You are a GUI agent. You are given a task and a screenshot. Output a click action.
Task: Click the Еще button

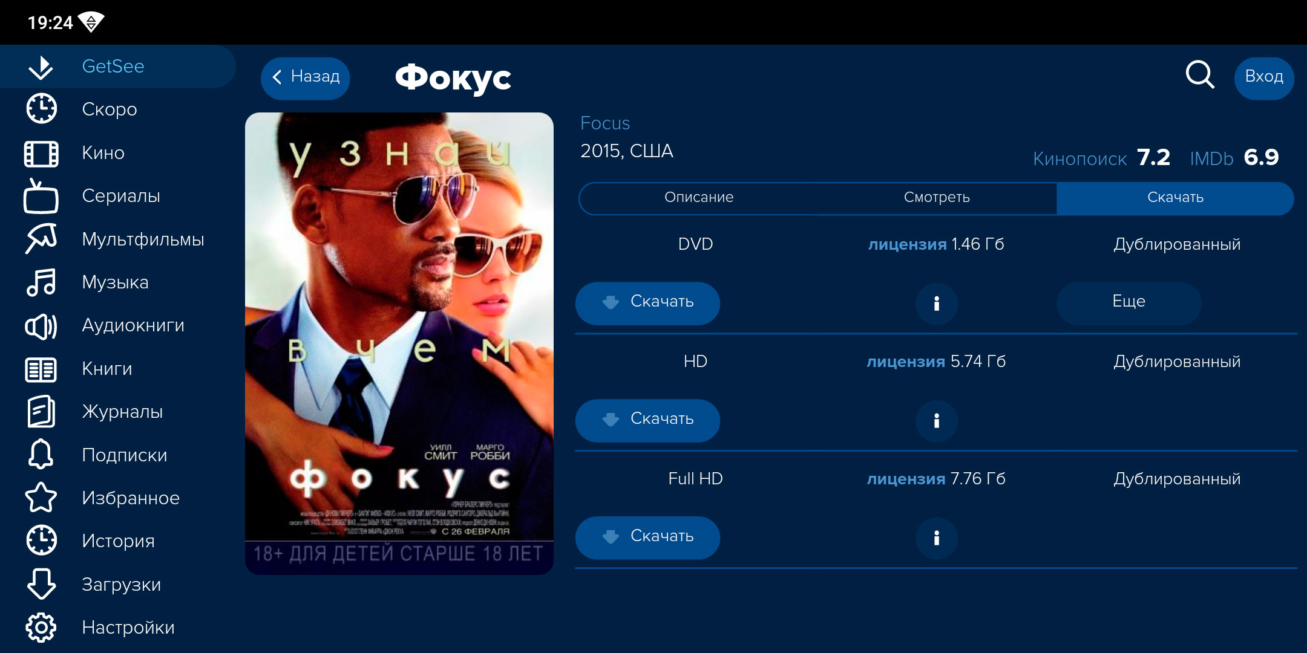click(1129, 302)
